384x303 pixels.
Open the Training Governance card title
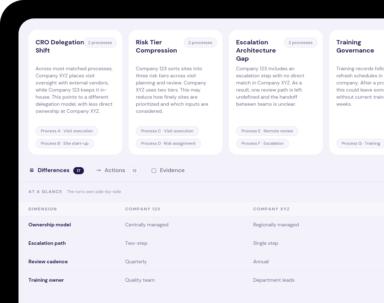pos(355,46)
